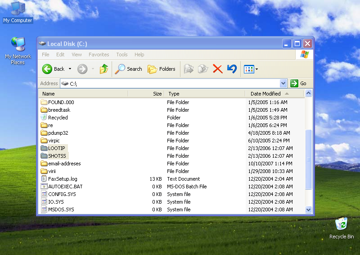Click the green Back arrow icon

point(47,69)
